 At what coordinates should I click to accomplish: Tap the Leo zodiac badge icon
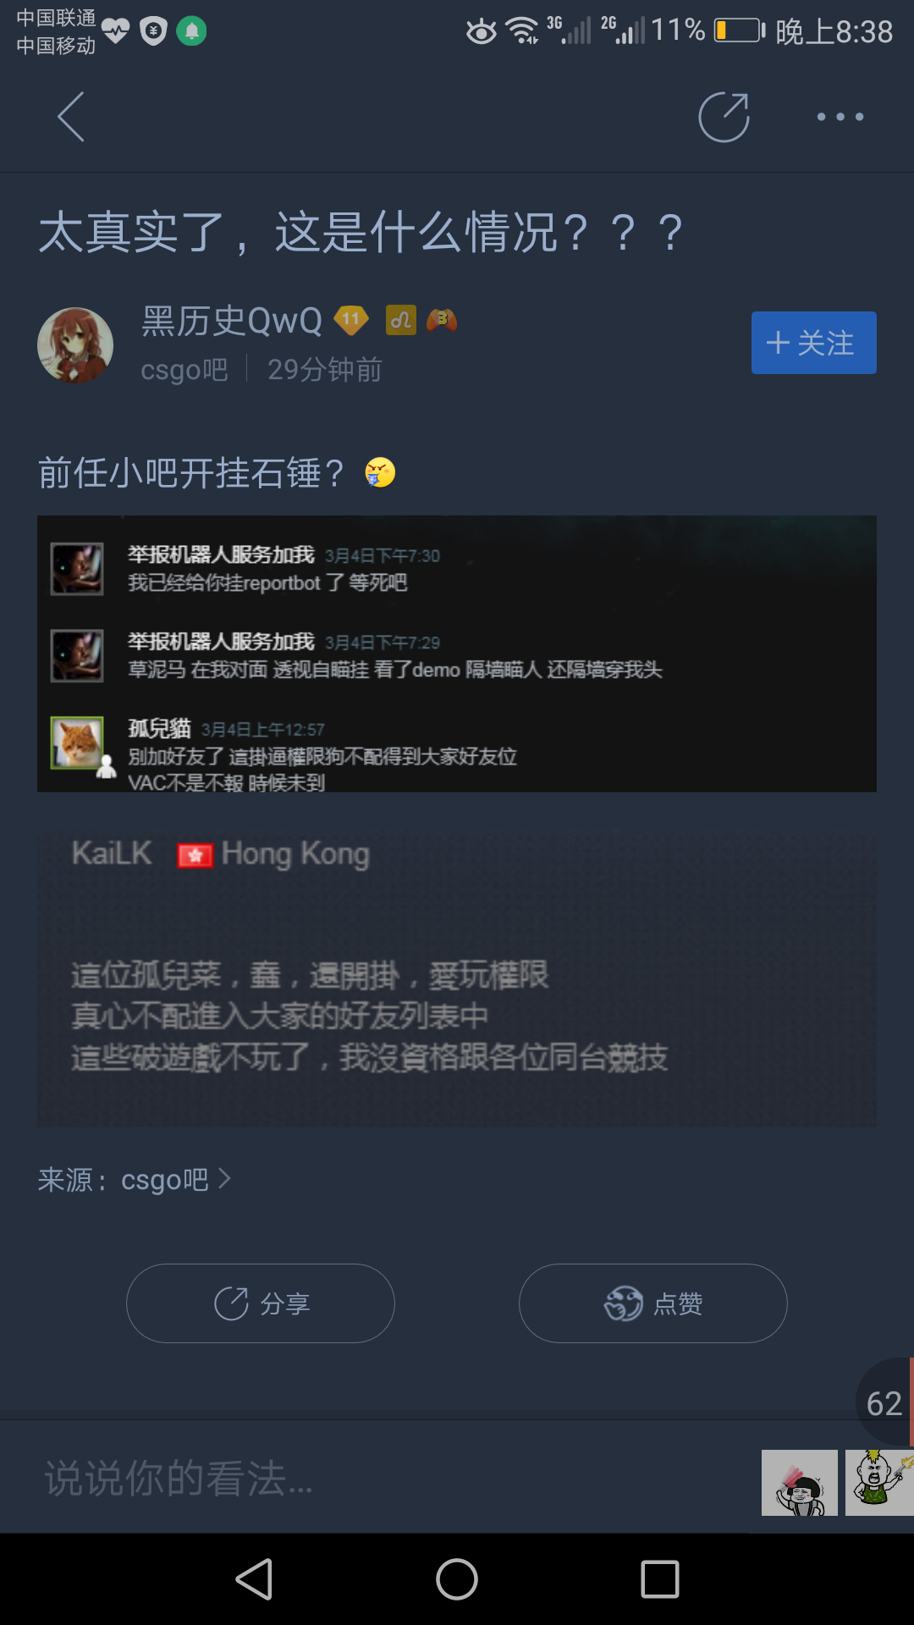tap(401, 320)
